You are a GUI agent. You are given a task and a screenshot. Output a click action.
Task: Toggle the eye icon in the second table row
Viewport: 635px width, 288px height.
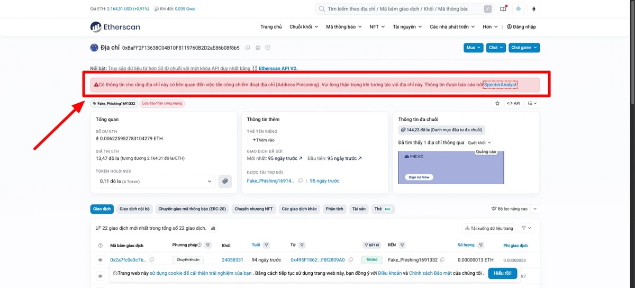(x=100, y=275)
